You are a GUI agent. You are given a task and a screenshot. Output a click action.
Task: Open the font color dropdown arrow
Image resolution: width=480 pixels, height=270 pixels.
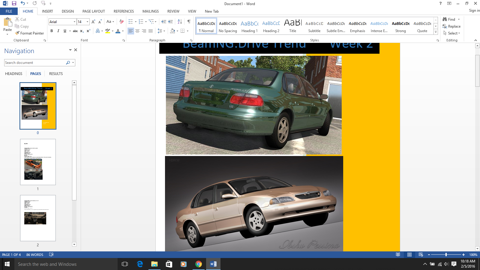[123, 31]
